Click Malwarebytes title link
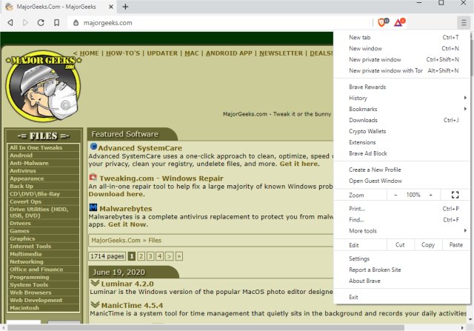The height and width of the screenshot is (331, 474). 125,209
